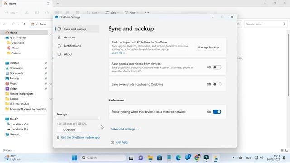Open the notification bell in system tray
The height and width of the screenshot is (163, 290).
[284, 158]
